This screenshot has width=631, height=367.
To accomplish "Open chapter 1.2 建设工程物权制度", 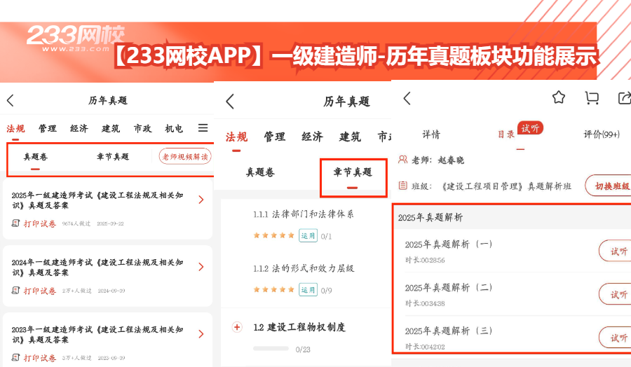I will point(299,327).
